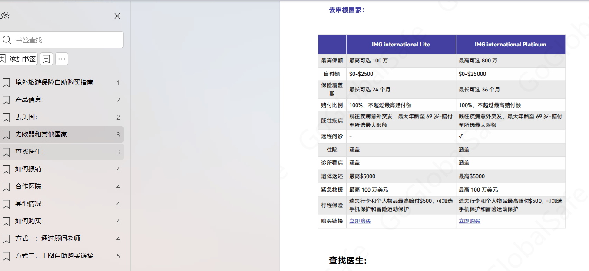Close the bookmarks panel
The image size is (589, 271).
tap(117, 16)
